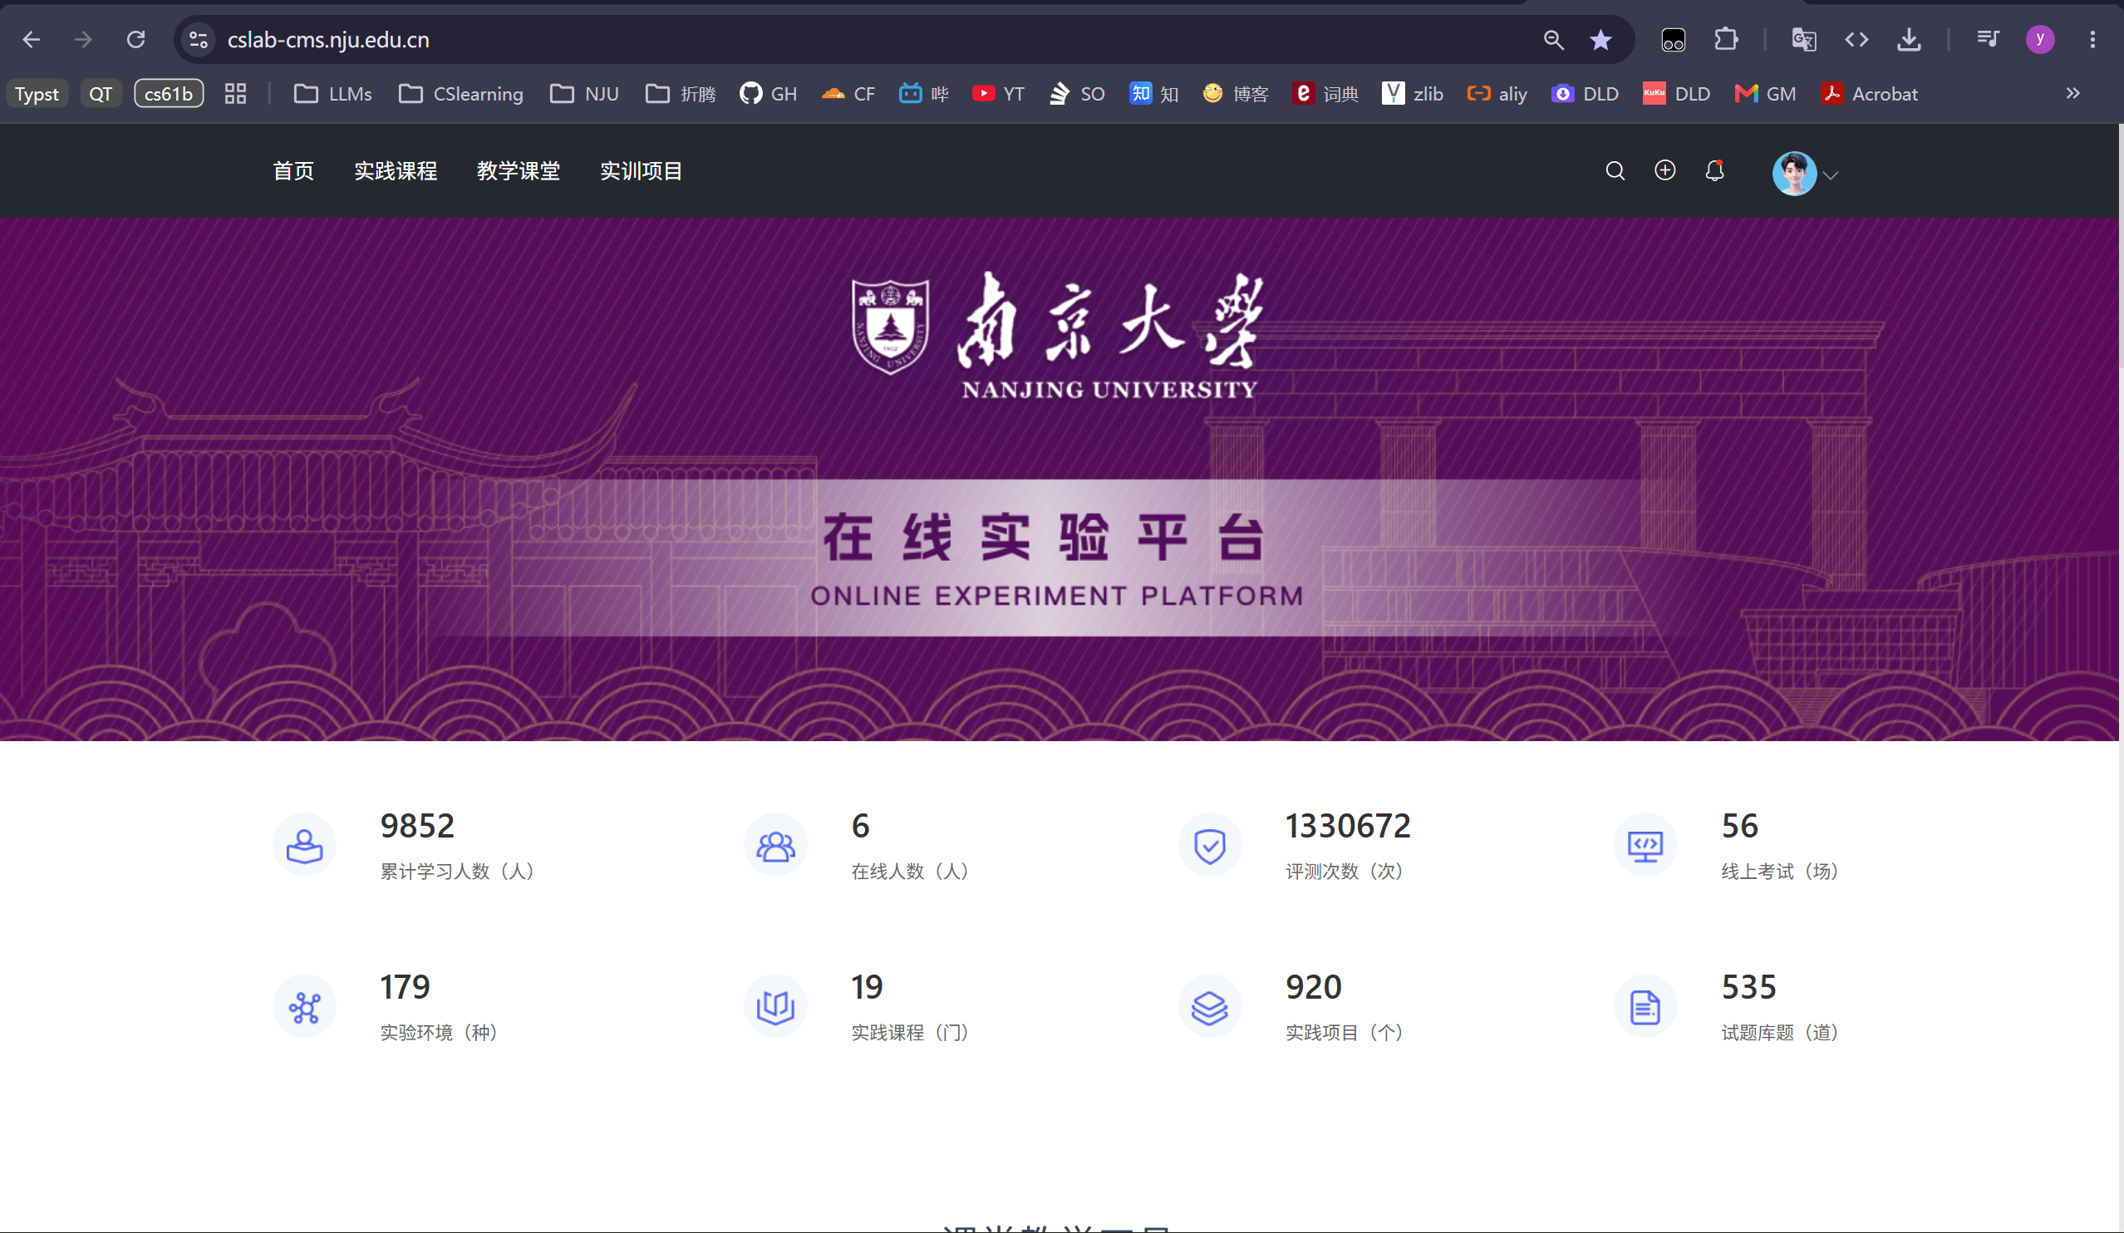The image size is (2124, 1233).
Task: Click the 累计学习人数 stamp icon
Action: click(304, 845)
